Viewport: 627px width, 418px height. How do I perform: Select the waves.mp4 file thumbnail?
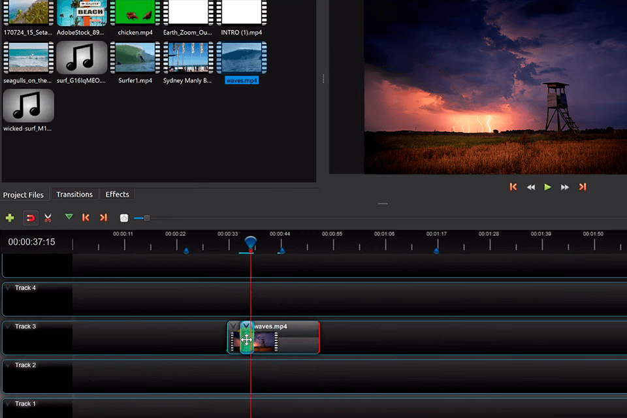[242, 57]
